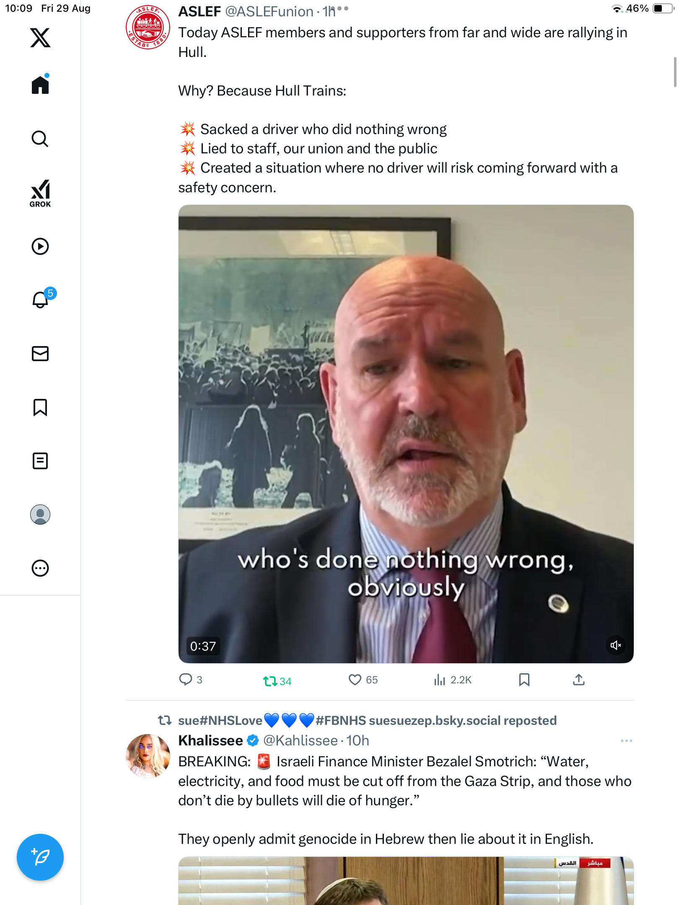The image size is (679, 905).
Task: Share the ASLEF post
Action: 579,680
